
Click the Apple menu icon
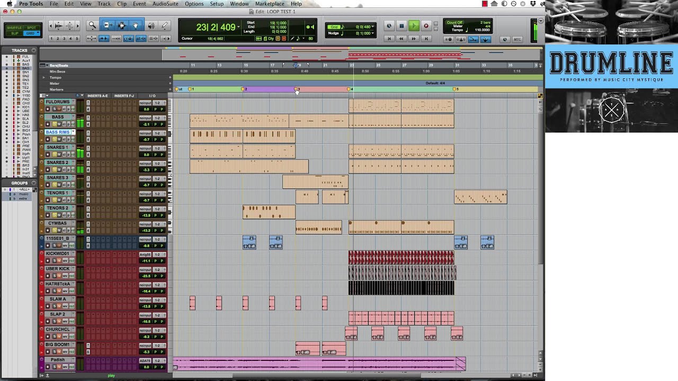(x=9, y=4)
